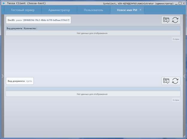Open the filter search icon for the lower table

pos(166,81)
